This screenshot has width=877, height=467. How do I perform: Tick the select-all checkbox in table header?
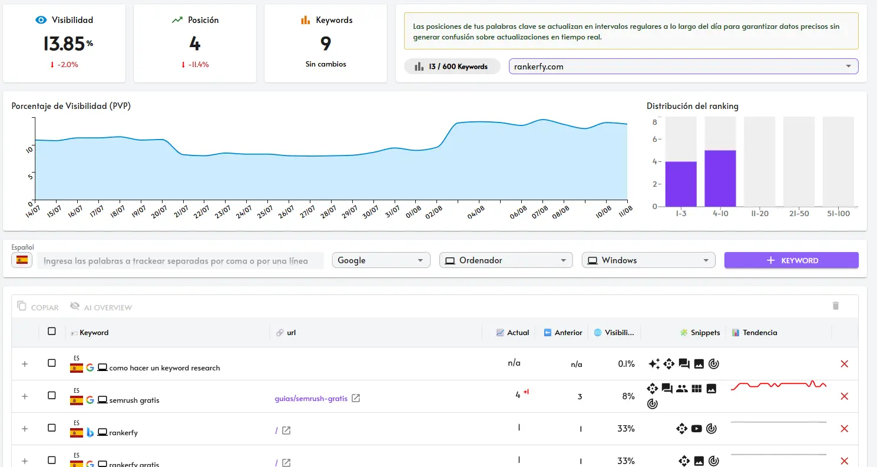[52, 332]
